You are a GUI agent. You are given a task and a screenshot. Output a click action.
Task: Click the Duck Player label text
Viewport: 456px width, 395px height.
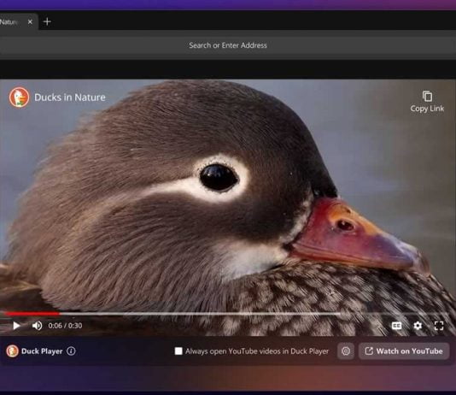point(42,351)
